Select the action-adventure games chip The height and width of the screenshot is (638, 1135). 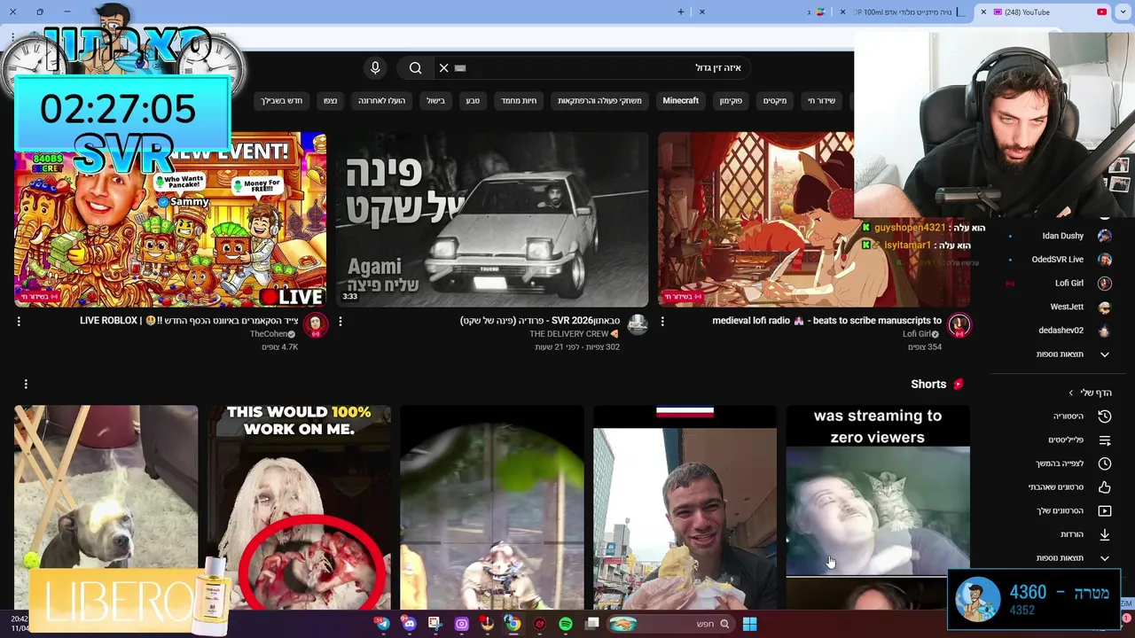pos(599,101)
